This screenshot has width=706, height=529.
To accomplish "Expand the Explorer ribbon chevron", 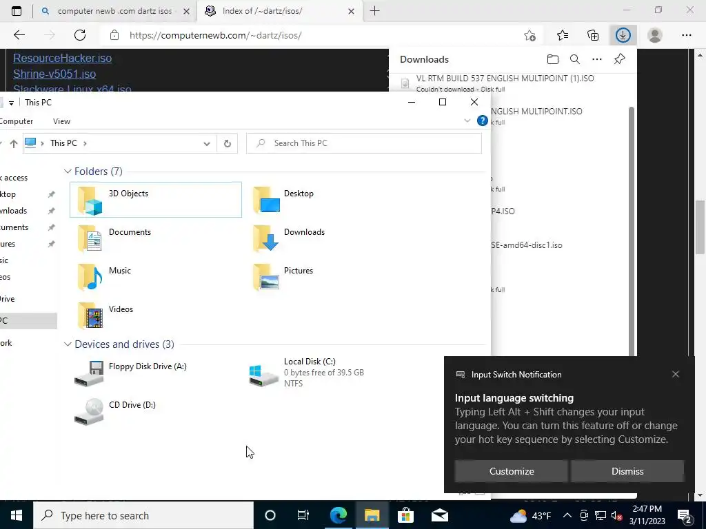I will [x=467, y=121].
